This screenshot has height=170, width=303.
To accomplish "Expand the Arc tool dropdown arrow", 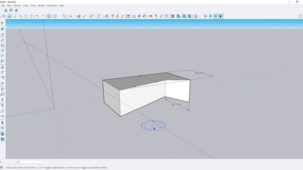I will coord(95,16).
